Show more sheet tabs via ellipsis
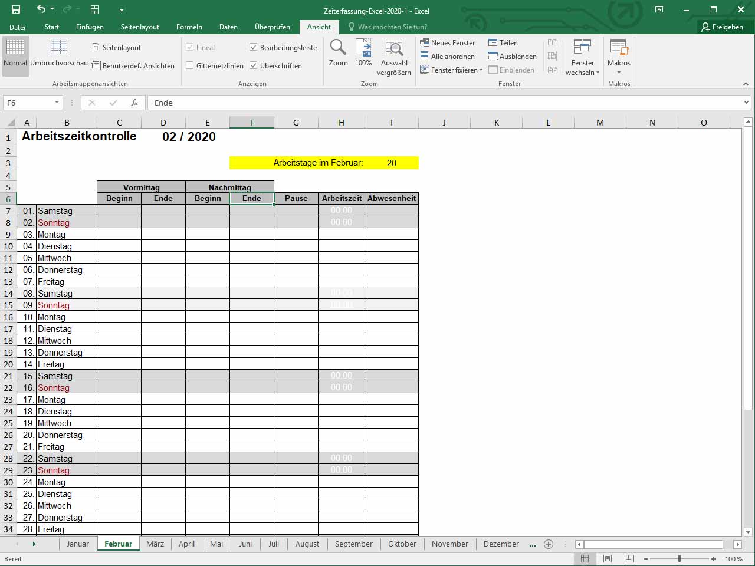The width and height of the screenshot is (755, 566). (x=533, y=544)
